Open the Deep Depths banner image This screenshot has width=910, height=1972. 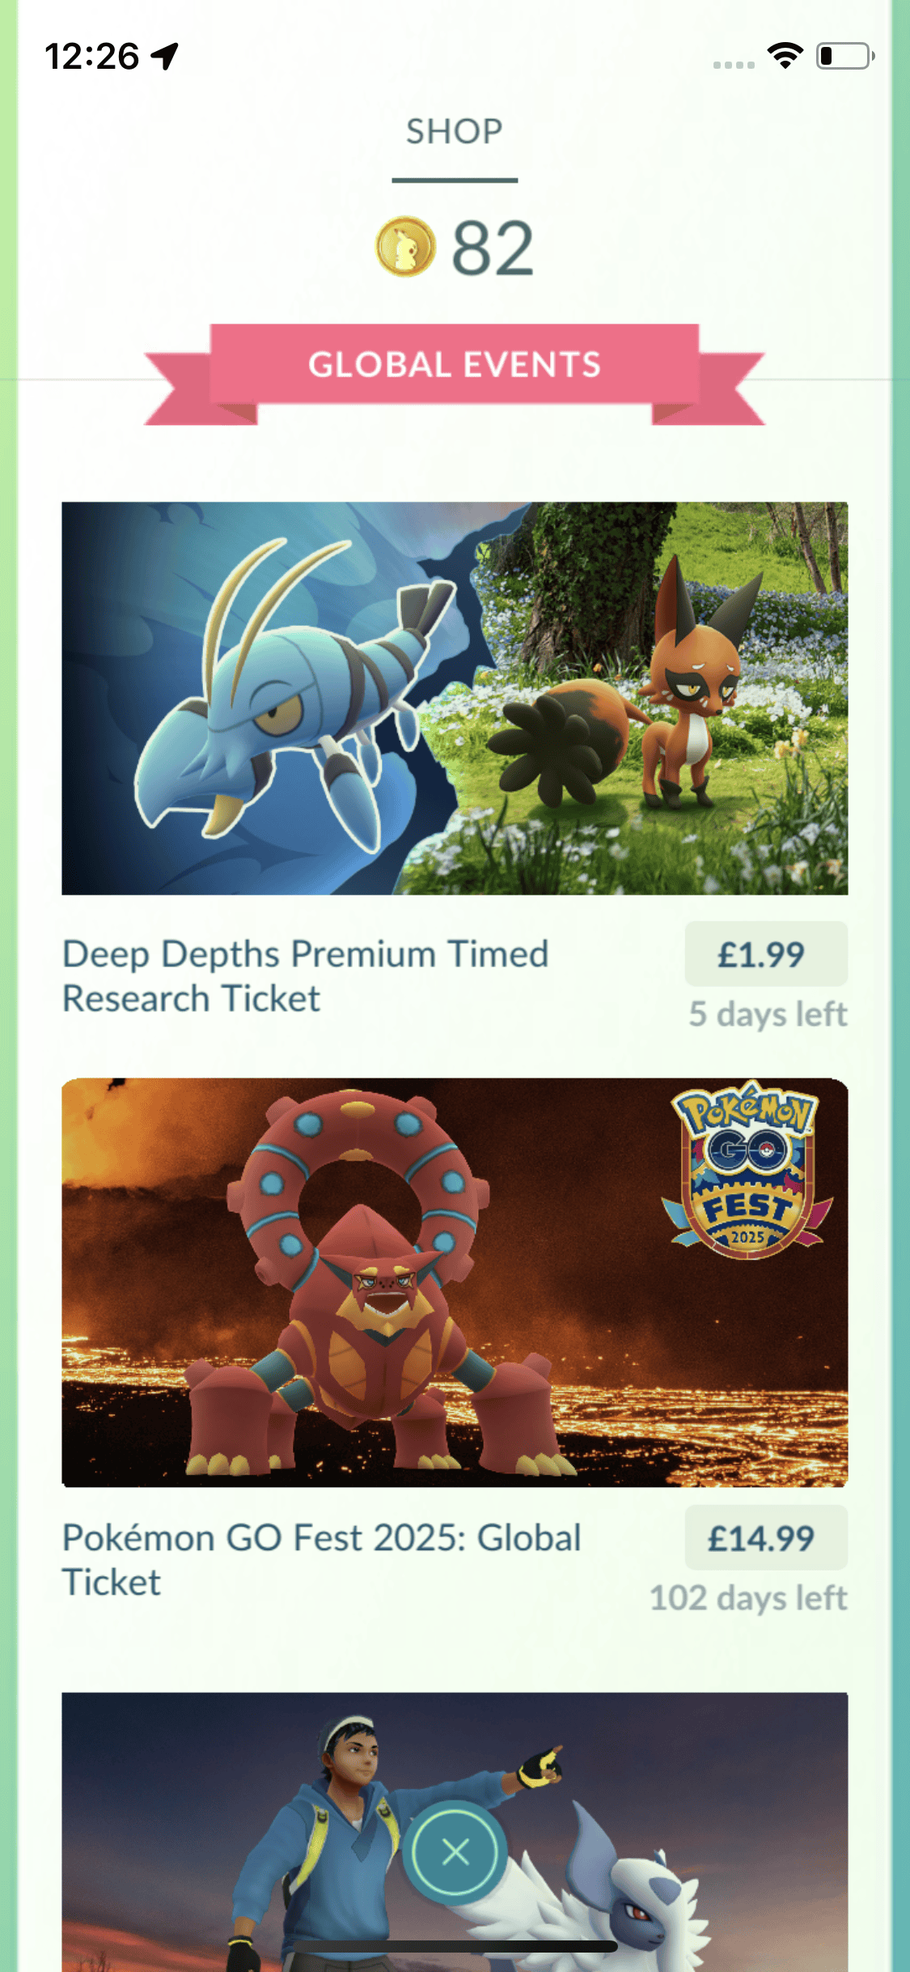[455, 698]
